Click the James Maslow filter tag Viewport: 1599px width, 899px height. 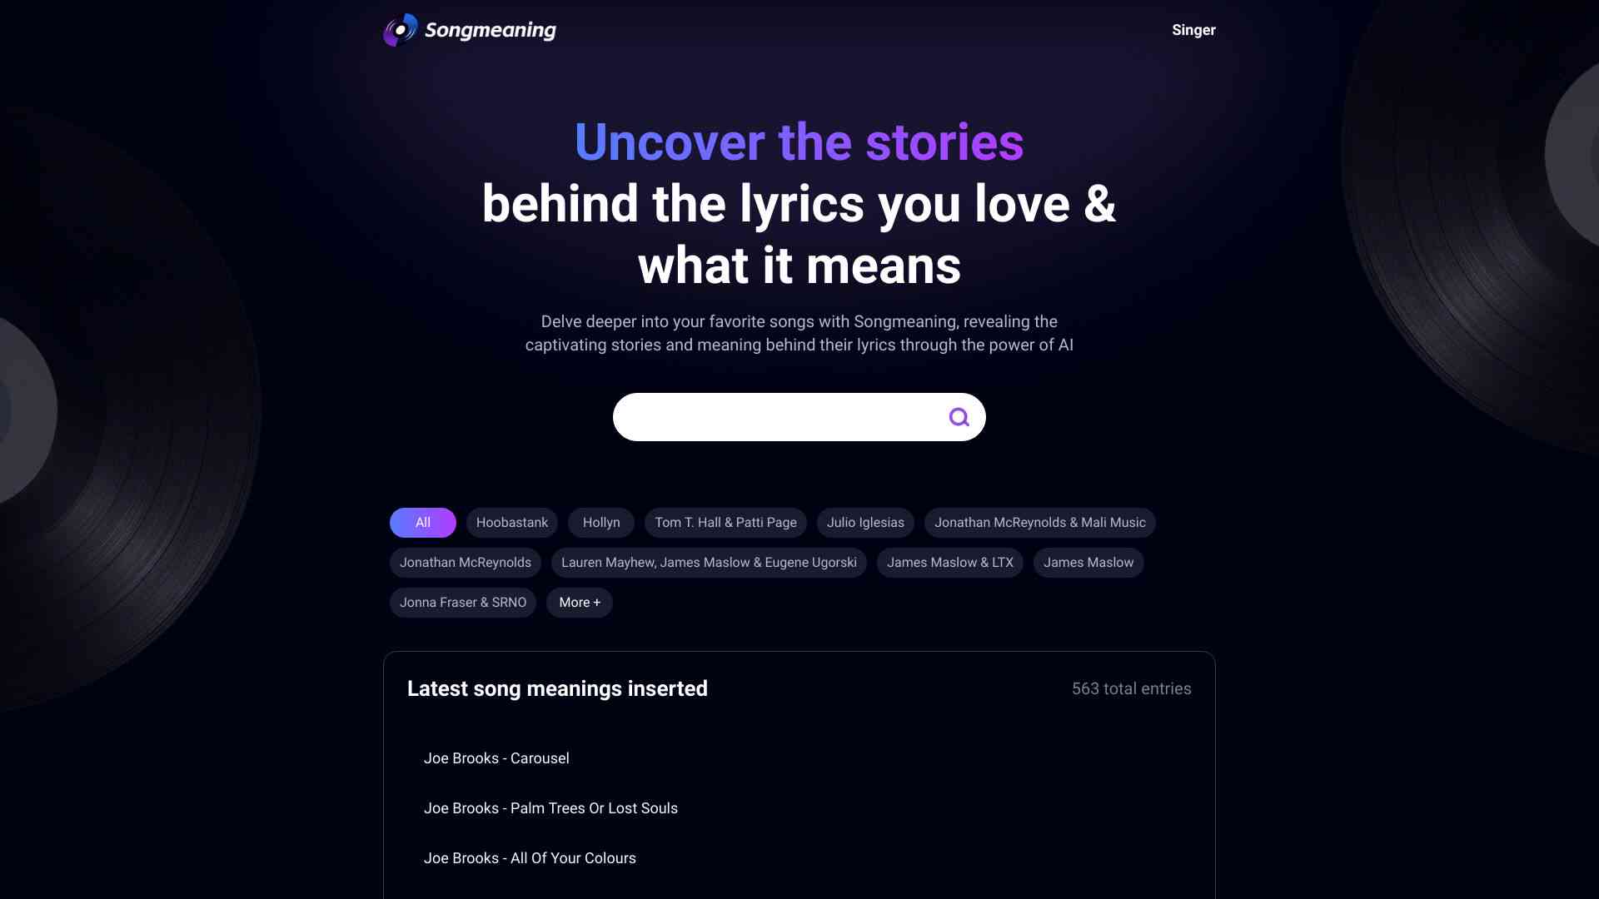click(1087, 562)
